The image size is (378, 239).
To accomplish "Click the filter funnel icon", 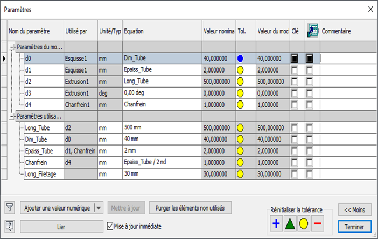I will tap(9, 208).
